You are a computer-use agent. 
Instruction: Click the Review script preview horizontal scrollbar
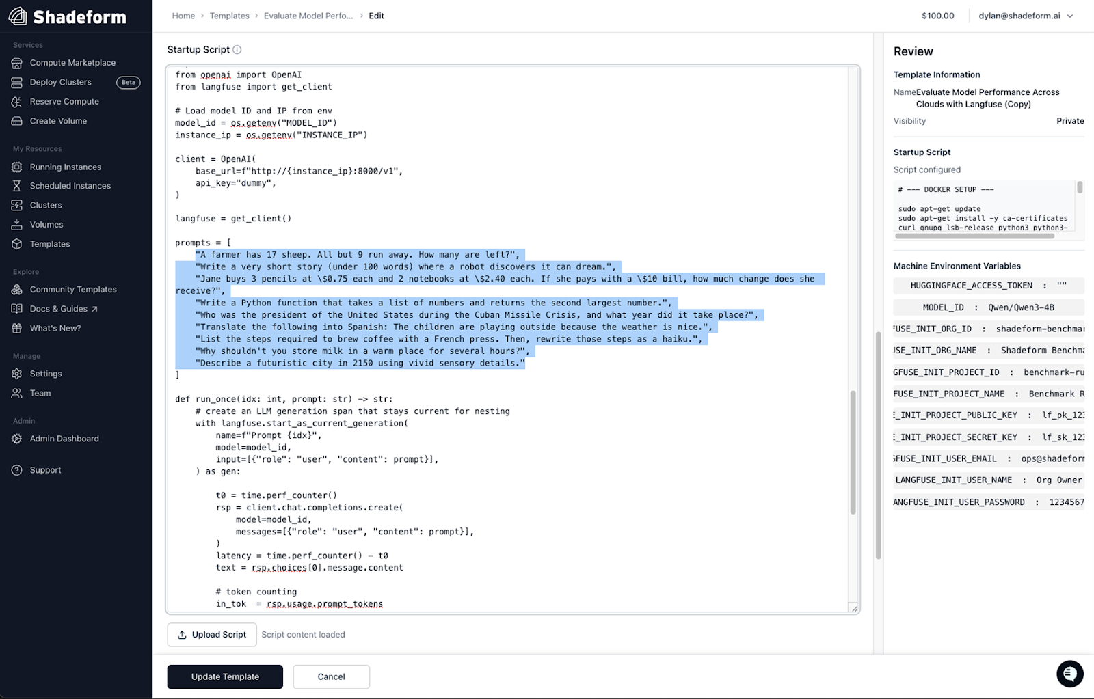[x=974, y=236]
